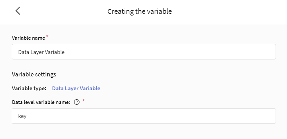Click the "Creating the variable" page title
The width and height of the screenshot is (287, 139).
[x=139, y=11]
